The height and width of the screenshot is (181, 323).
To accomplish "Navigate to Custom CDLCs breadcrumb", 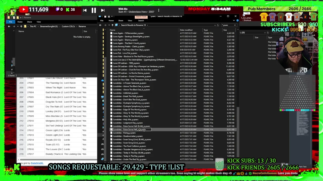I will tap(68, 26).
